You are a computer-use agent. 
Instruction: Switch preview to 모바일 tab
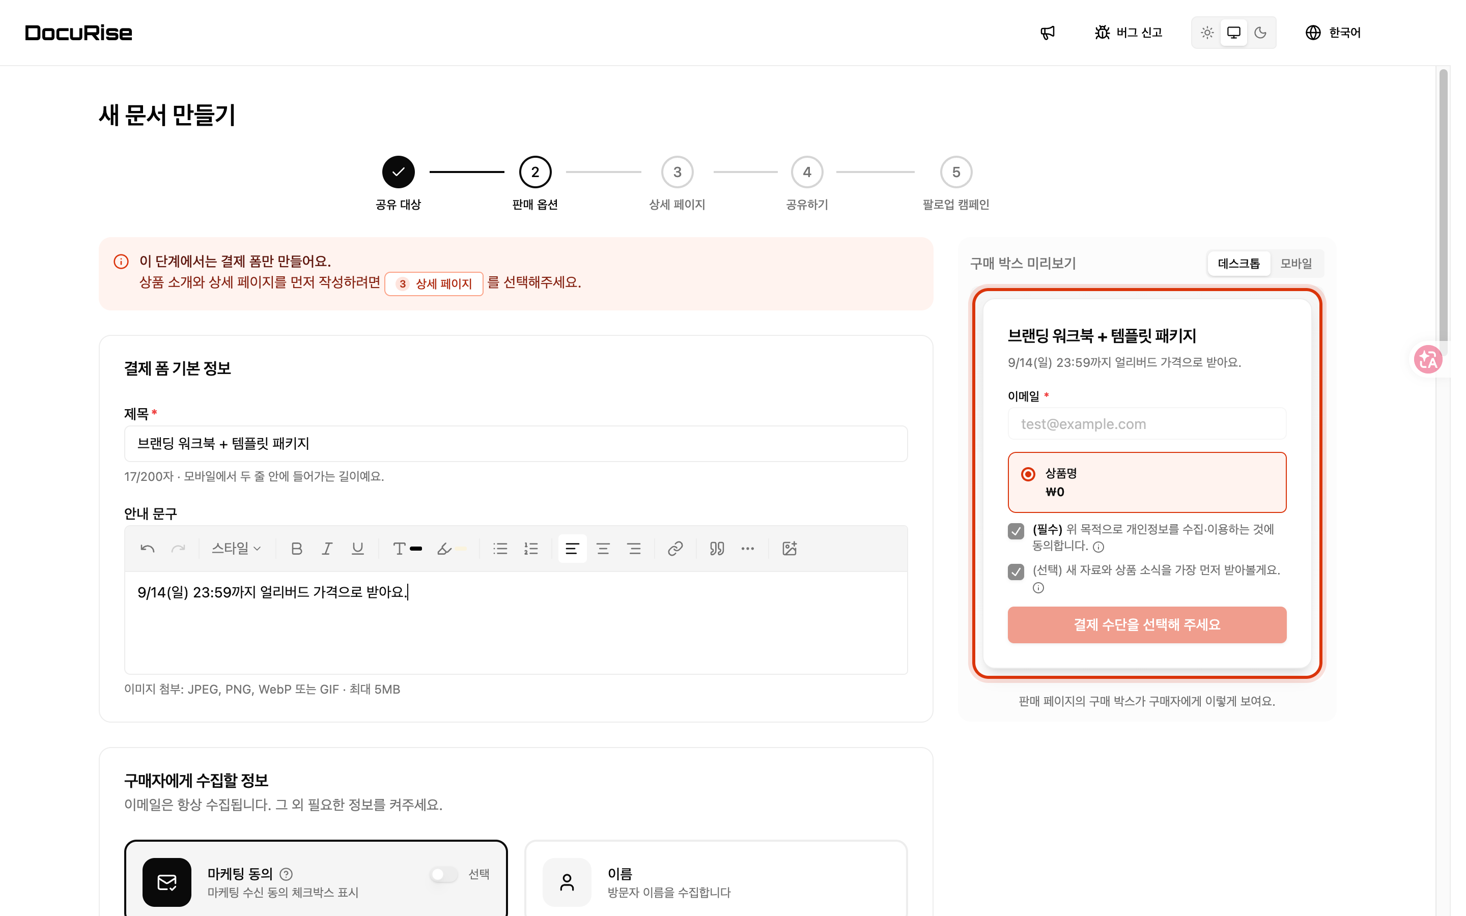pyautogui.click(x=1296, y=264)
